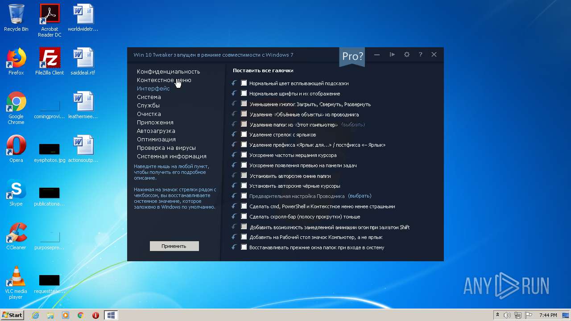
Task: Check 'Предварительная настройка Проводника' checkbox
Action: click(x=244, y=196)
